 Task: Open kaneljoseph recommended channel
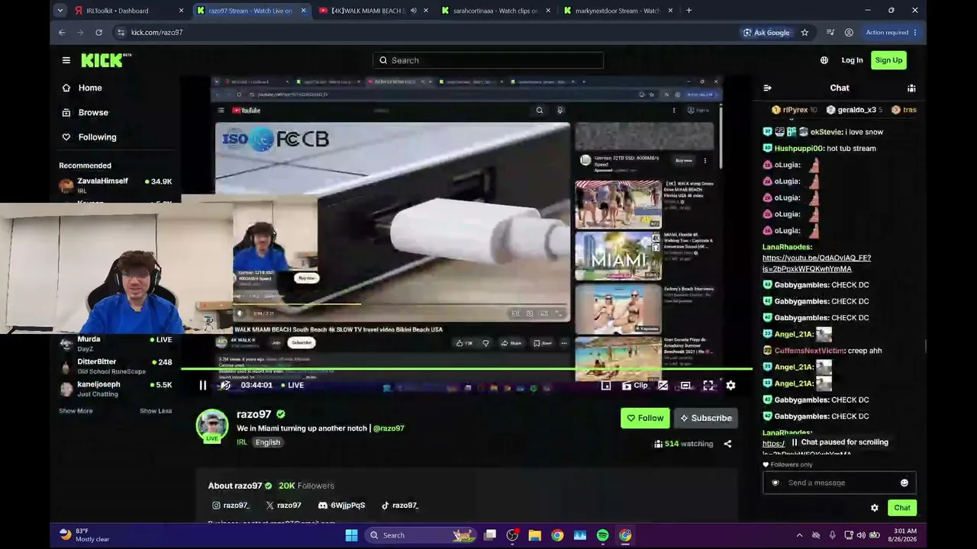coord(116,389)
